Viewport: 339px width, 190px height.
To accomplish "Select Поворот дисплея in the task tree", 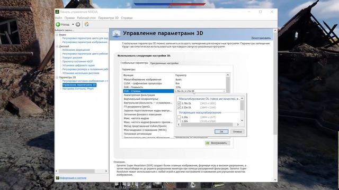I will pyautogui.click(x=72, y=58).
